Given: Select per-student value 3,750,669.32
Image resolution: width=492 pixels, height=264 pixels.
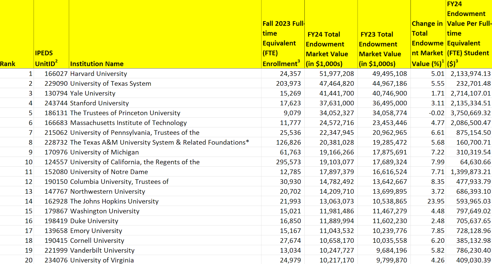Looking at the screenshot, I should tap(469, 113).
